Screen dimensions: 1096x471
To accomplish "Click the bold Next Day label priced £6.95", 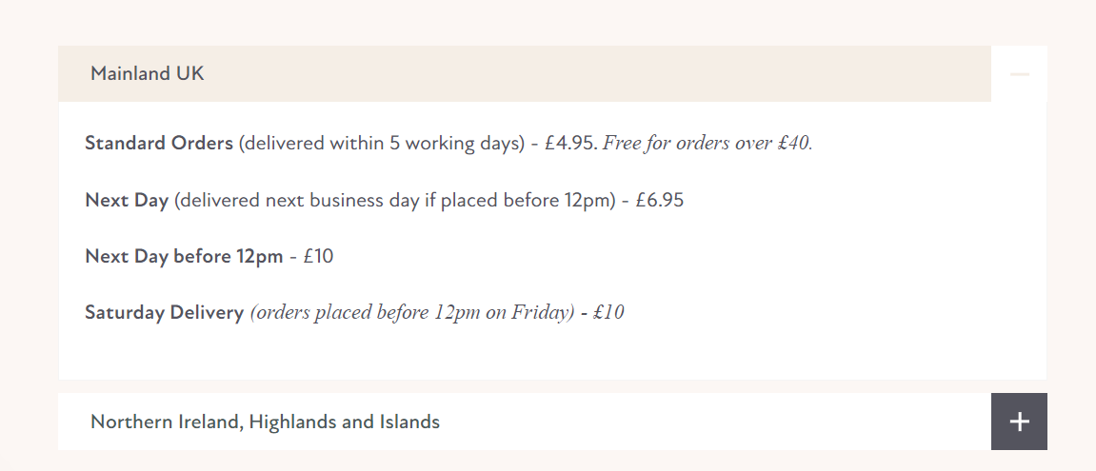I will (x=127, y=201).
